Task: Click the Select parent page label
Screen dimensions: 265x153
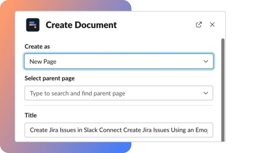Action: click(x=50, y=78)
